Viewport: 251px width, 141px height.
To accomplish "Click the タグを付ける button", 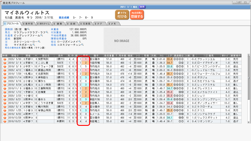I will [x=122, y=15].
